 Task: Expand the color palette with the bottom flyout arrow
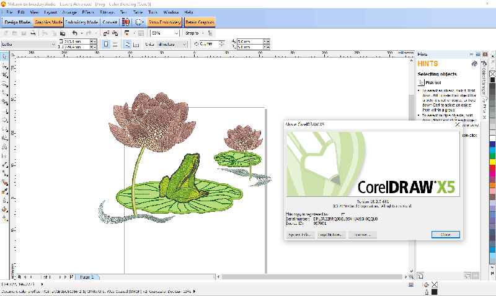(492, 272)
